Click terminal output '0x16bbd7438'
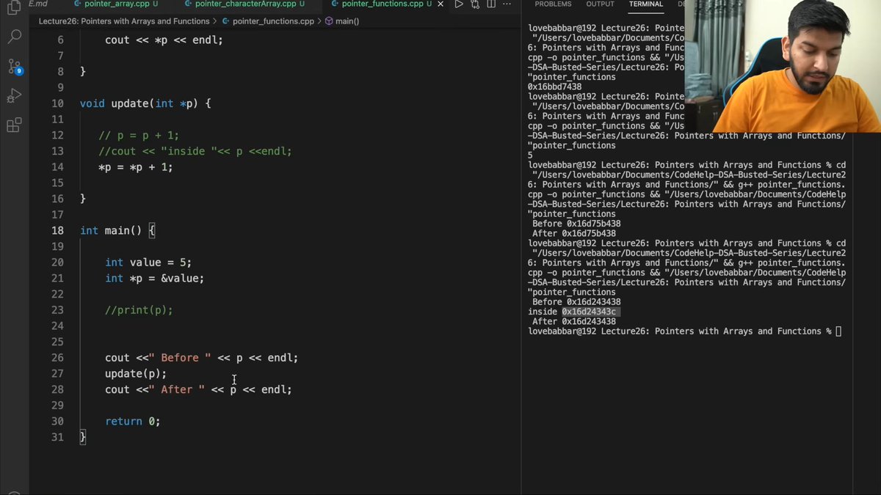 [555, 87]
